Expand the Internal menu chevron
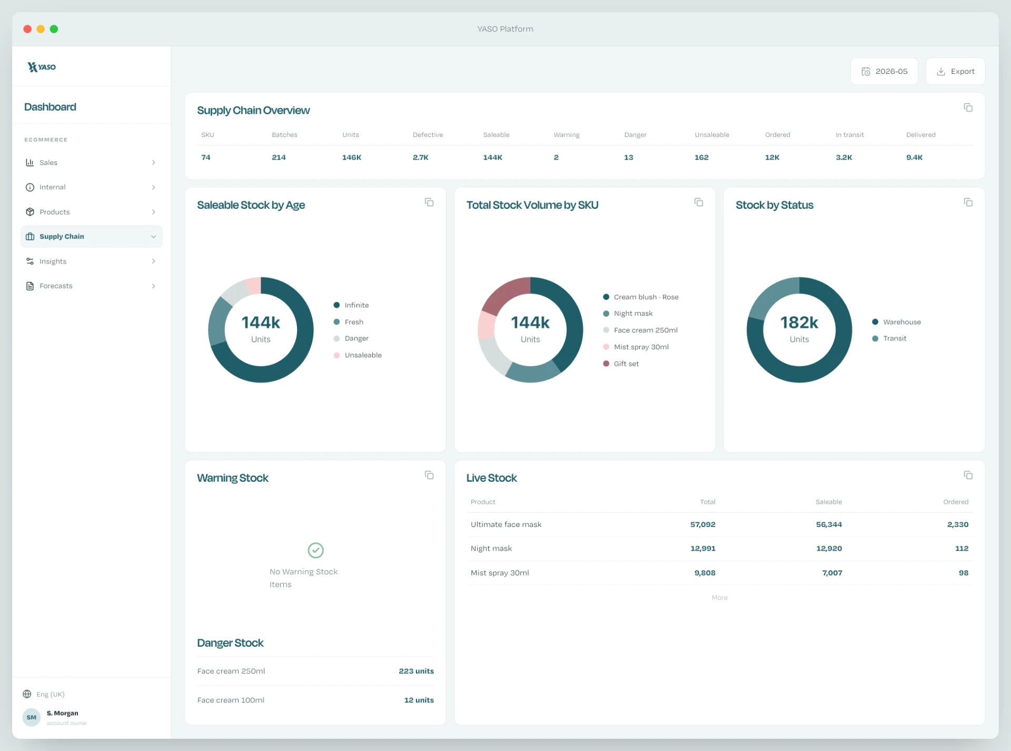Image resolution: width=1011 pixels, height=751 pixels. click(x=153, y=187)
